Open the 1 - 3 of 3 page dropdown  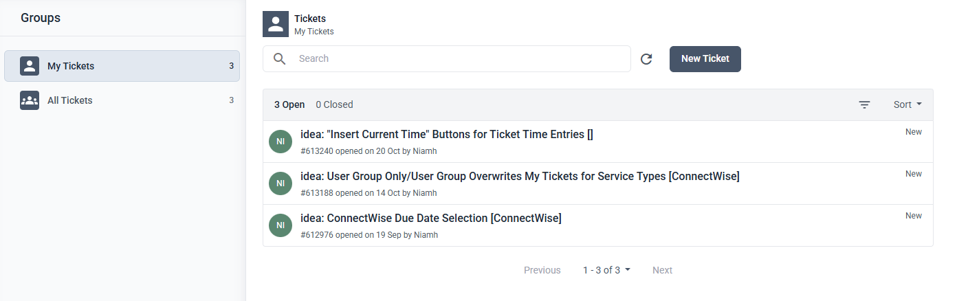point(606,270)
